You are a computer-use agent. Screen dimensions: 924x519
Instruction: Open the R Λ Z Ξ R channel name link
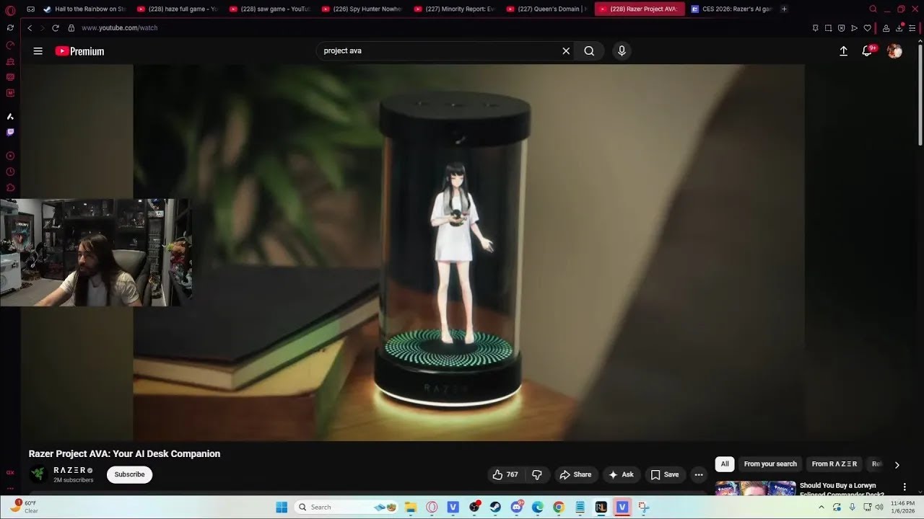point(69,470)
